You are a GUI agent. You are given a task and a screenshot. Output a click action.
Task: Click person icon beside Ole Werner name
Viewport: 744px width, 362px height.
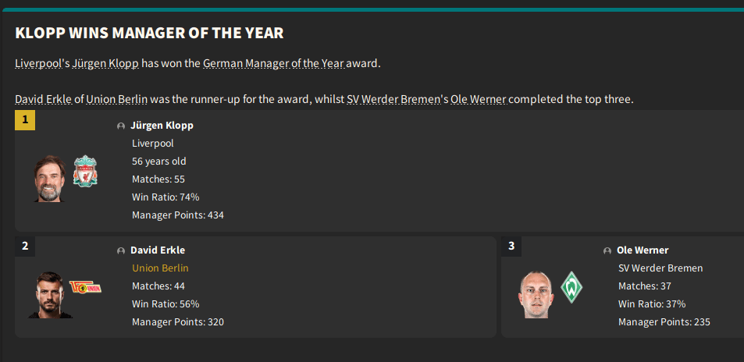pos(607,250)
